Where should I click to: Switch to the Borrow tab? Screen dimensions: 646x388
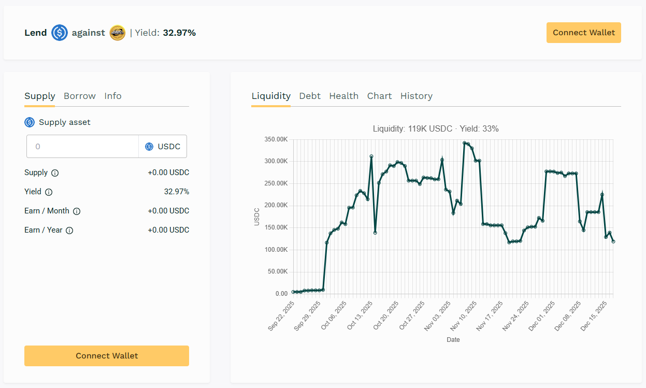pyautogui.click(x=79, y=96)
